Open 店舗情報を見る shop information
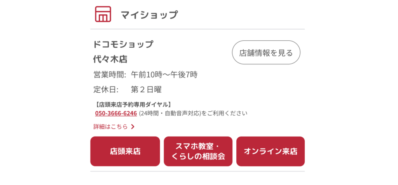The height and width of the screenshot is (185, 398). [266, 52]
